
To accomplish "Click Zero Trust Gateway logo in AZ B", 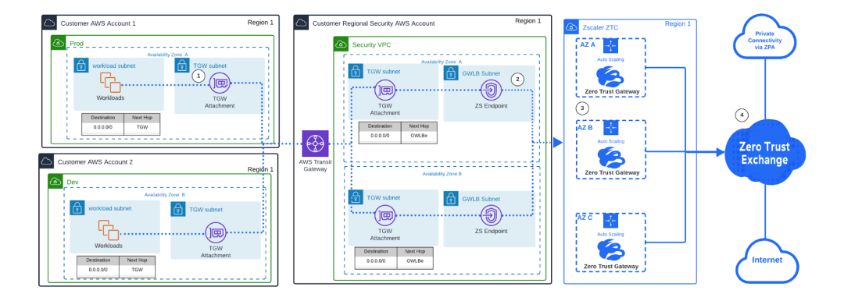I will tap(610, 158).
